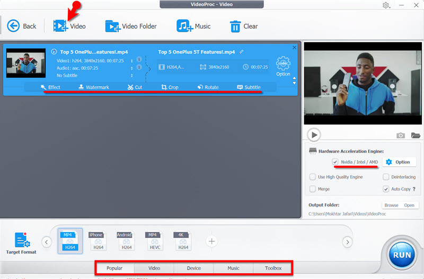This screenshot has width=424, height=279.
Task: Open Target Format settings
Action: click(21, 243)
